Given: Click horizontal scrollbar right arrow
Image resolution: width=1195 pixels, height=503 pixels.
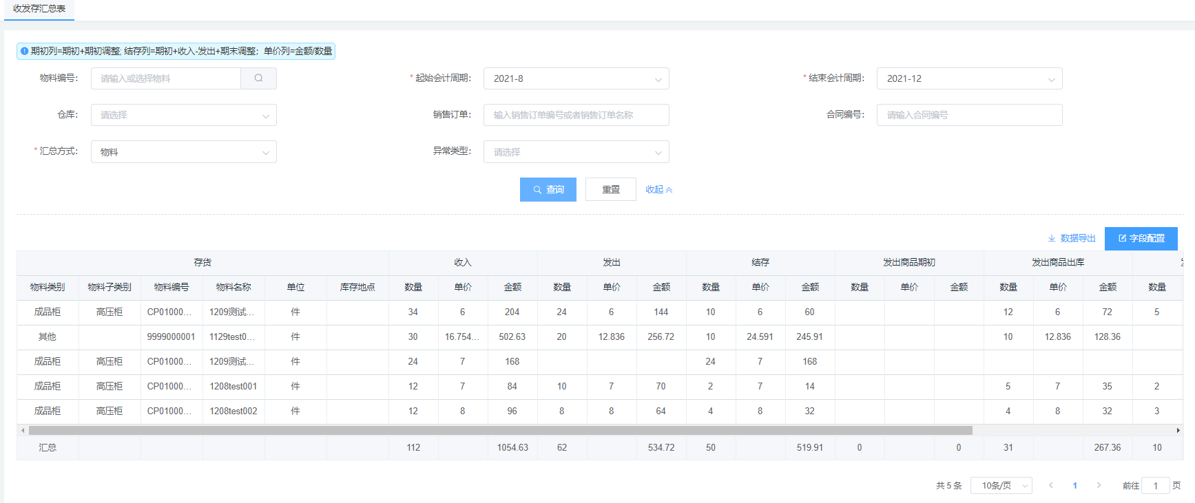Looking at the screenshot, I should [1178, 431].
